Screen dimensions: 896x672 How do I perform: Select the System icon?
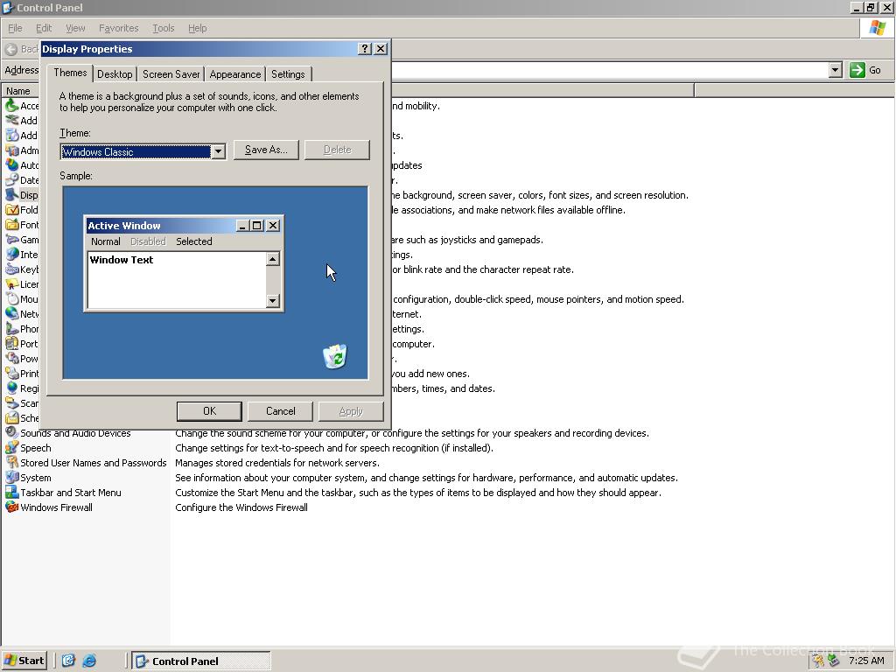11,477
